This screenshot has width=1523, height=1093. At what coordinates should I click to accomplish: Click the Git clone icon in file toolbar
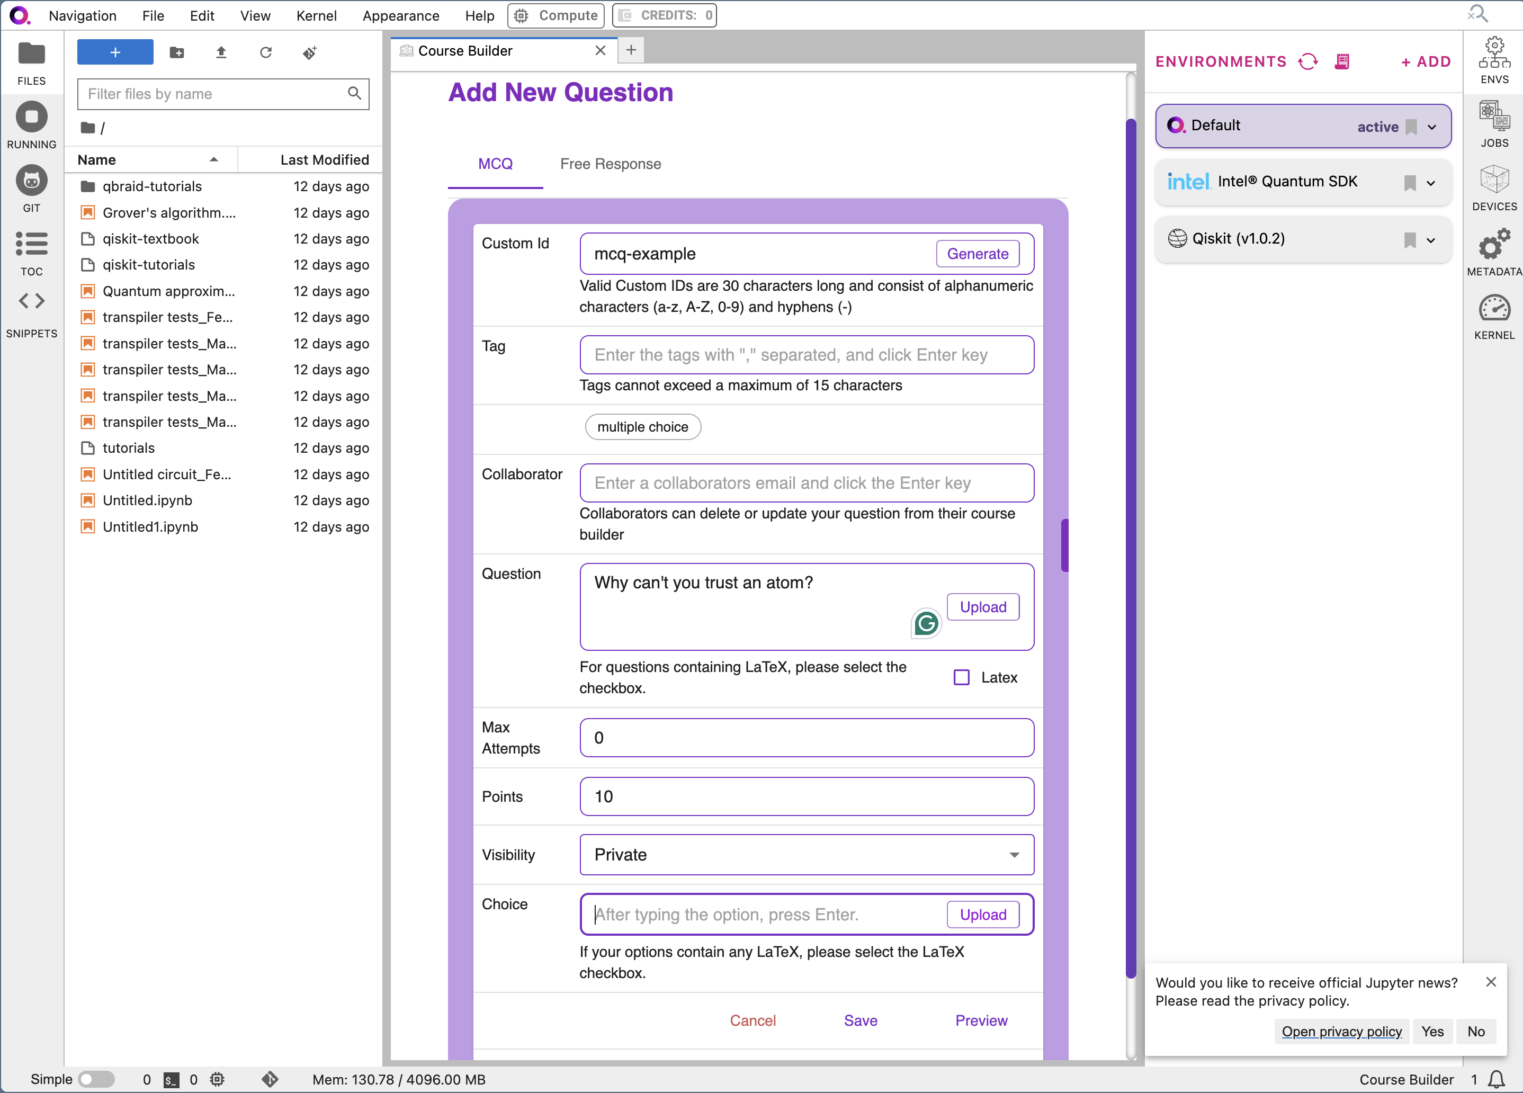(310, 52)
